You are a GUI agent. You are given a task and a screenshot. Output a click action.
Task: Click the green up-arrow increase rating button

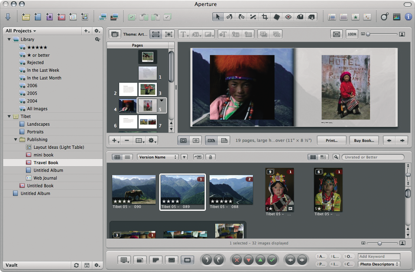pos(260,260)
